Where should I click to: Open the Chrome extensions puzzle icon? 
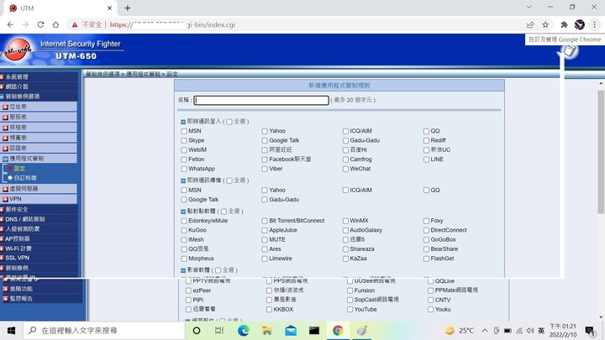(x=564, y=24)
